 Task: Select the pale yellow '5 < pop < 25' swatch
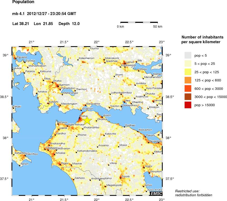tap(188, 63)
